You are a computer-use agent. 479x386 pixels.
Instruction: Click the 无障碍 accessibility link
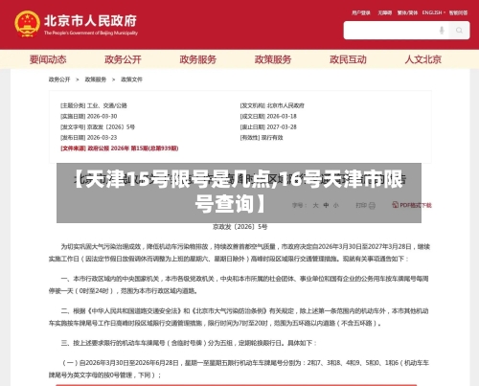pos(385,12)
